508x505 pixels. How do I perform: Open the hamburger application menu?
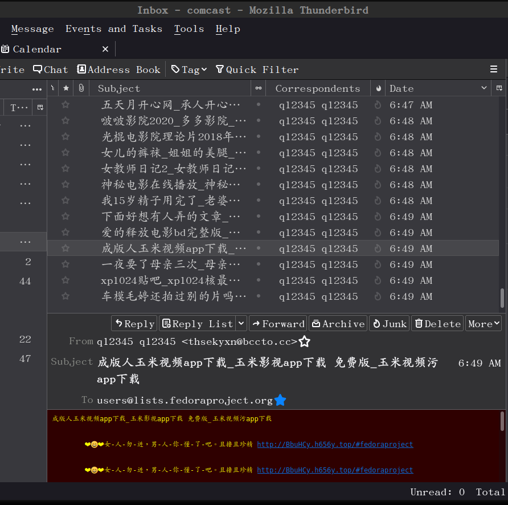pyautogui.click(x=493, y=69)
